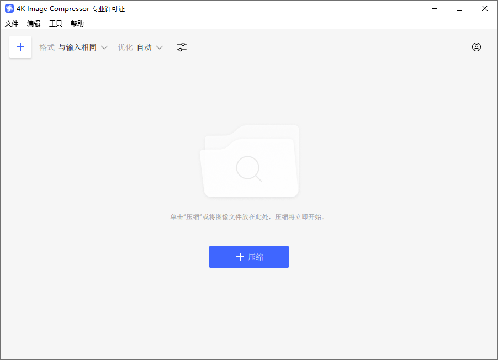Open the user account profile icon
The image size is (498, 360).
pos(476,47)
